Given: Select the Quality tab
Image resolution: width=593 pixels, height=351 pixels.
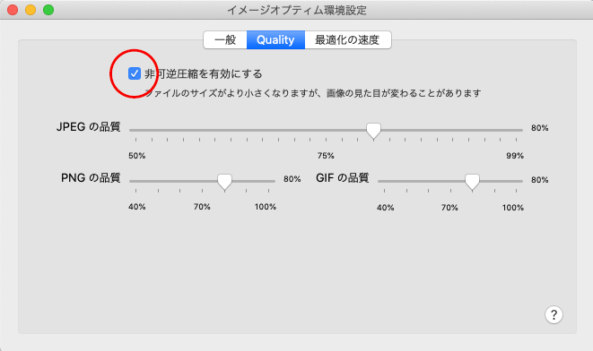Looking at the screenshot, I should pyautogui.click(x=275, y=39).
